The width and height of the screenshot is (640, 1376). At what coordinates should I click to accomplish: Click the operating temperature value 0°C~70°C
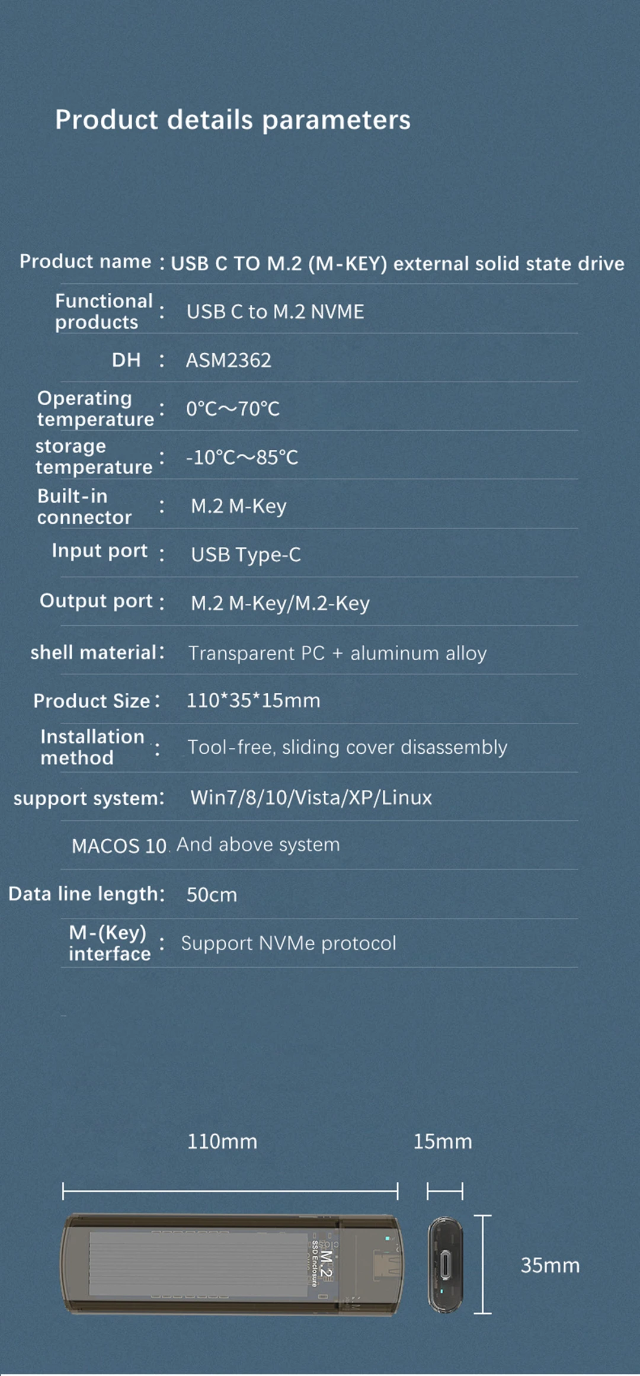pos(233,409)
